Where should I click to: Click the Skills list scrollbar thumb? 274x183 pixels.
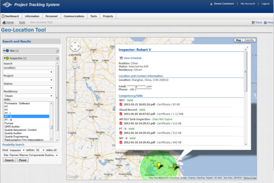51,127
